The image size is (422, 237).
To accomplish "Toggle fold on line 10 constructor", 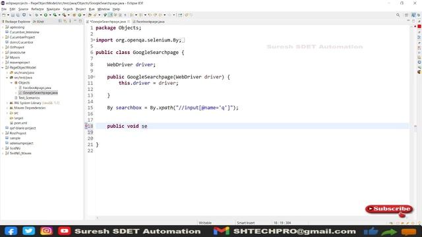I will click(x=94, y=77).
